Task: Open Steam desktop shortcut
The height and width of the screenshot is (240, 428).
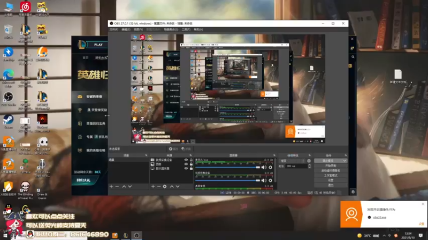Action: click(x=8, y=122)
